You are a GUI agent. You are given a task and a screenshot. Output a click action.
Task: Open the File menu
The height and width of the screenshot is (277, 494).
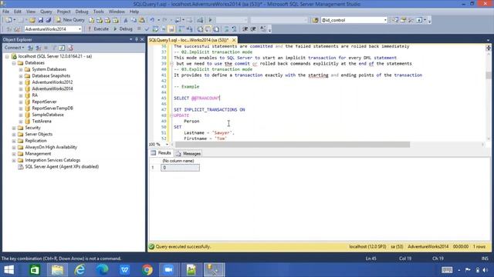[x=5, y=12]
